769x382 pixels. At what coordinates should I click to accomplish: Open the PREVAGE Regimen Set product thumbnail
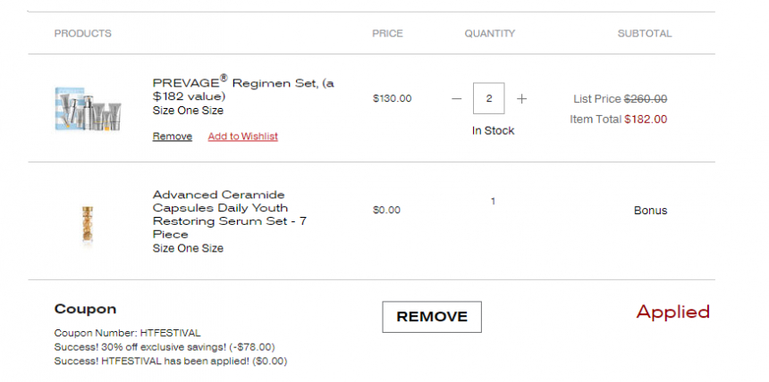(x=89, y=109)
